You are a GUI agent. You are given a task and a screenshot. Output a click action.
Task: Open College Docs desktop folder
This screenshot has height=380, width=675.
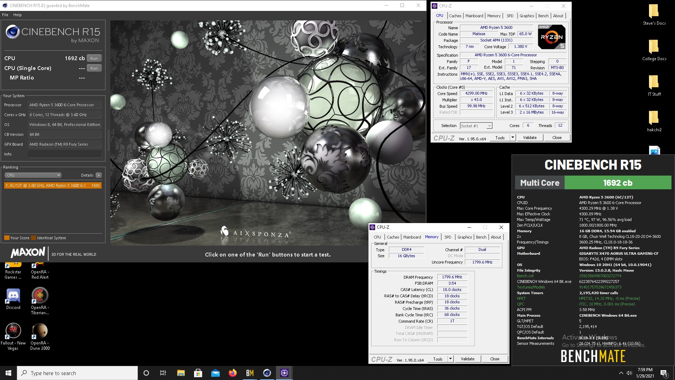tap(654, 50)
